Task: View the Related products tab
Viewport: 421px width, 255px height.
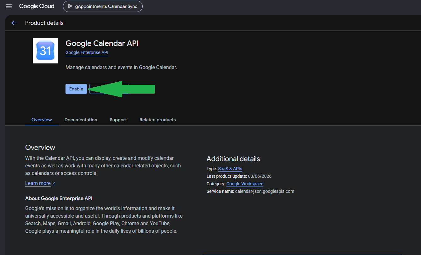Action: point(158,120)
